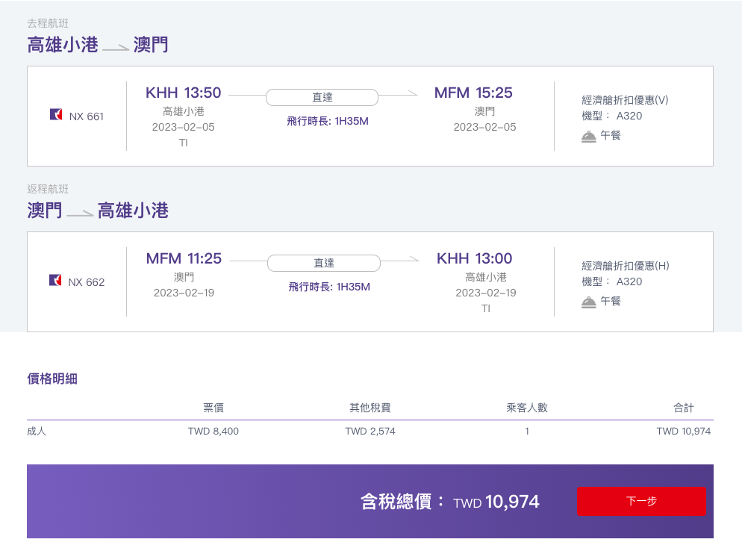Click the TWD 10,974 row total
This screenshot has width=742, height=554.
683,431
